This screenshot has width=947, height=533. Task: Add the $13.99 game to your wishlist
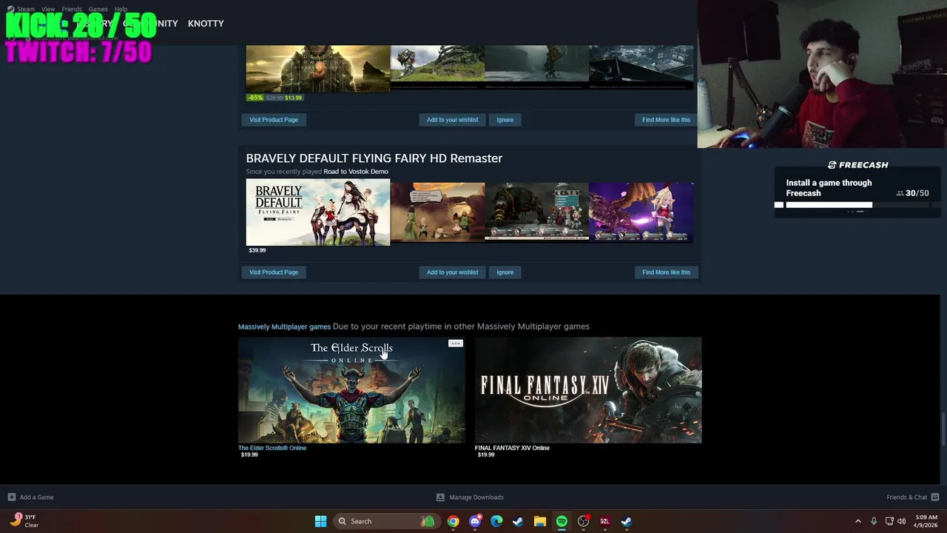(452, 120)
